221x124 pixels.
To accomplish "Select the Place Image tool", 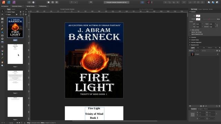I will point(2,42).
